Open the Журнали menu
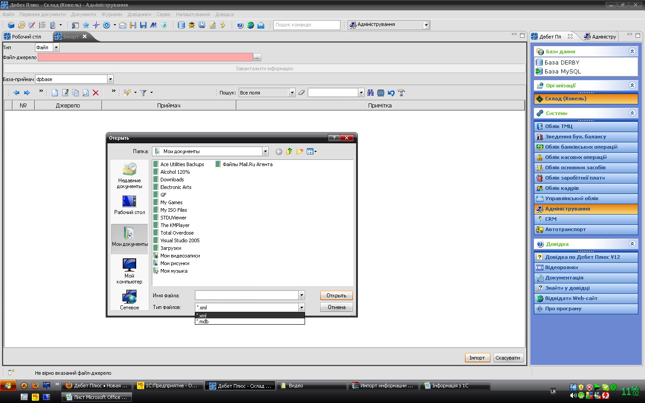The width and height of the screenshot is (645, 403). (x=112, y=14)
